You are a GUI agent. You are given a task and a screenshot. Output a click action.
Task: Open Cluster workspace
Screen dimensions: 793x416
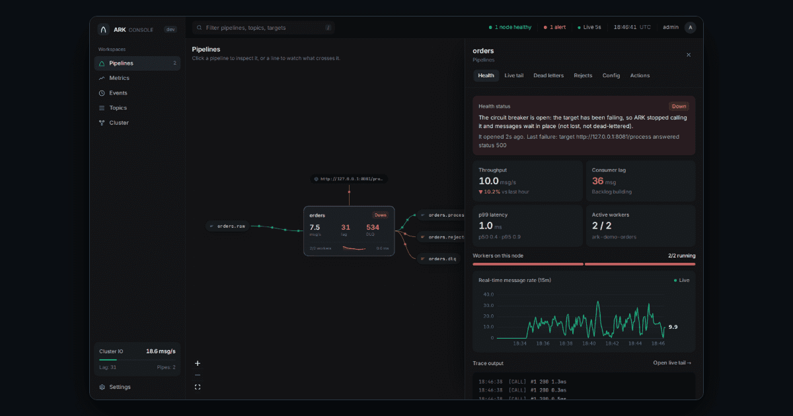(x=137, y=123)
